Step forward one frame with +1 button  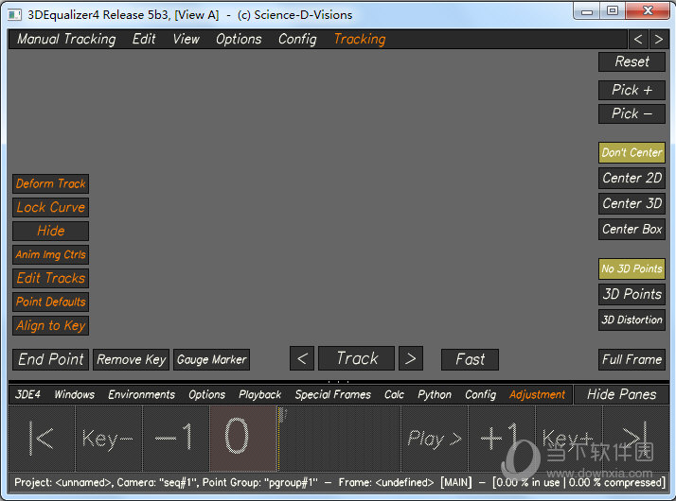click(501, 438)
